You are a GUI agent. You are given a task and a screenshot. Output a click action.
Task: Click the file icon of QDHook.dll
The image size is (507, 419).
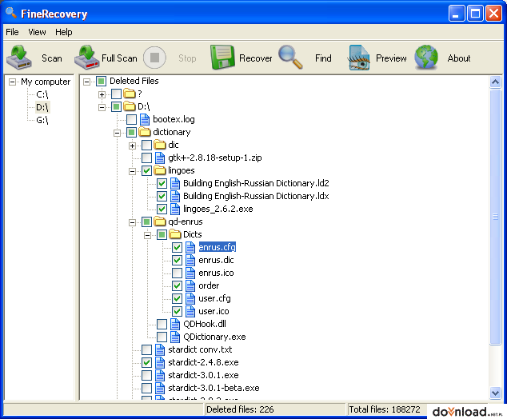tap(175, 324)
